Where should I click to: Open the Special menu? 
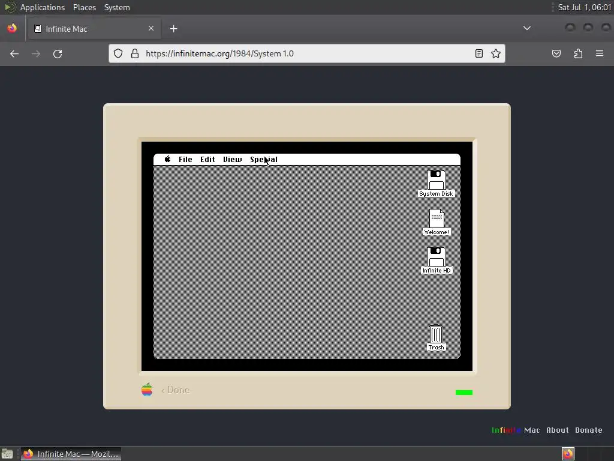[264, 160]
